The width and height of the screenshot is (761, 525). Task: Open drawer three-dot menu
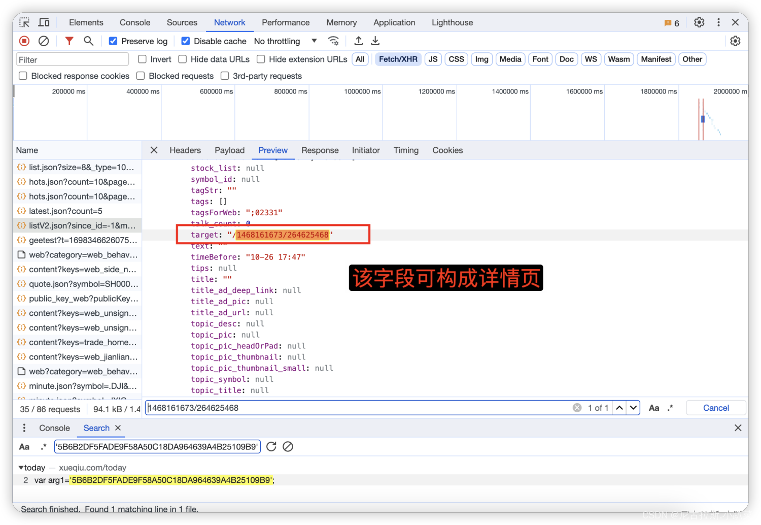[24, 428]
